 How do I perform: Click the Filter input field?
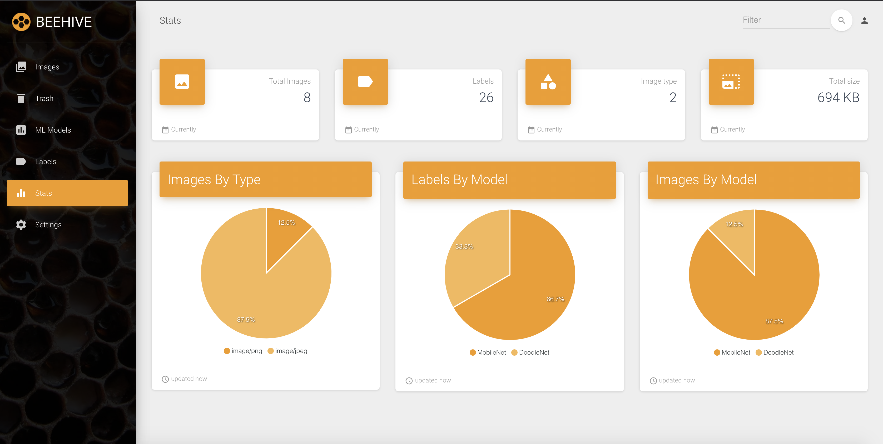[x=785, y=20]
